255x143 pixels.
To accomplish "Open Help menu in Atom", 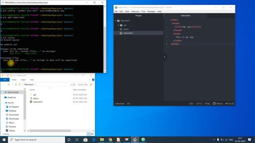I will tap(159, 12).
